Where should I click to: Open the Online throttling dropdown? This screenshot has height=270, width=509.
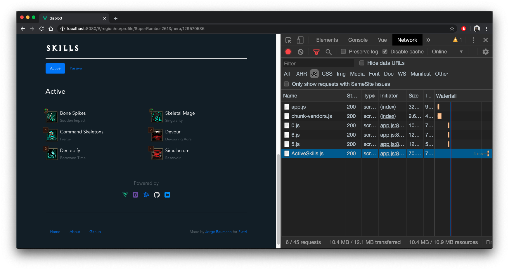coord(447,52)
